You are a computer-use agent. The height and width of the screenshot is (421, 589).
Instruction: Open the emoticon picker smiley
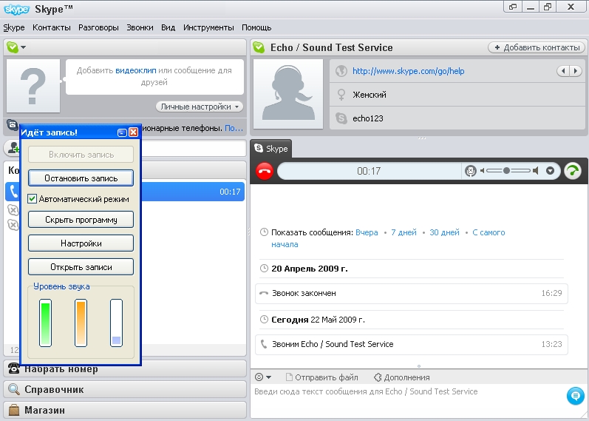coord(259,377)
